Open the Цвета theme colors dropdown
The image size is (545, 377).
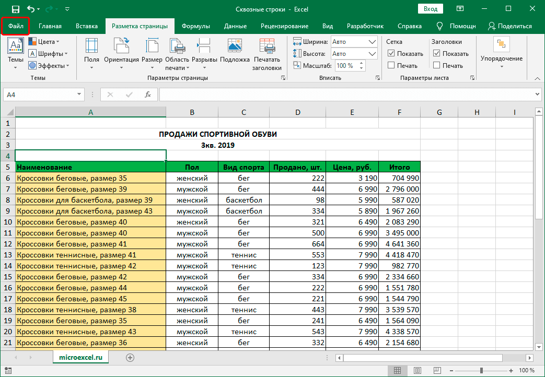44,41
